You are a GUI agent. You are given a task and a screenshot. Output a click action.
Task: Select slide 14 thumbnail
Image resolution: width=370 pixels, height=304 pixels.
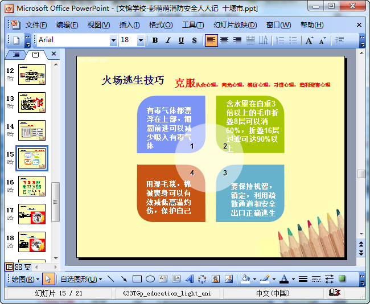[x=32, y=130]
